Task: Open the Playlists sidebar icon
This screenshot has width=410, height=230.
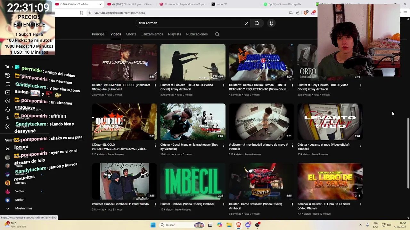Action: (x=8, y=84)
